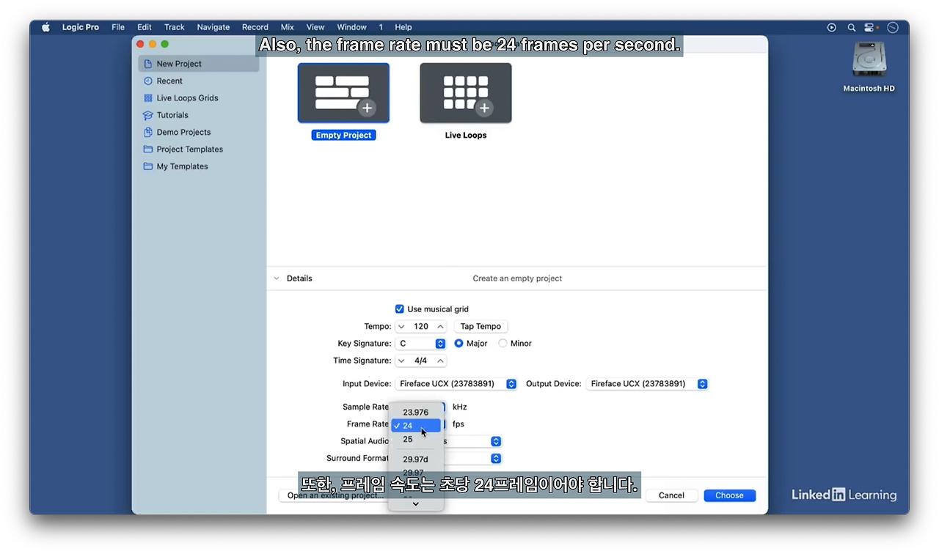This screenshot has height=554, width=939.
Task: Click the Siri icon in menu bar
Action: (x=893, y=27)
